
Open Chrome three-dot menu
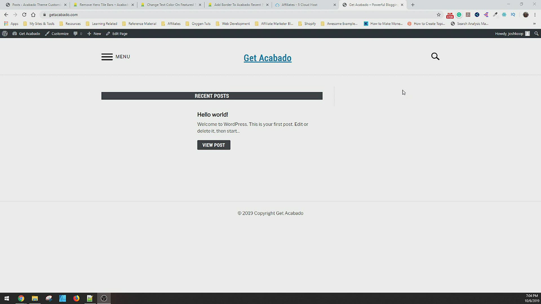(535, 15)
